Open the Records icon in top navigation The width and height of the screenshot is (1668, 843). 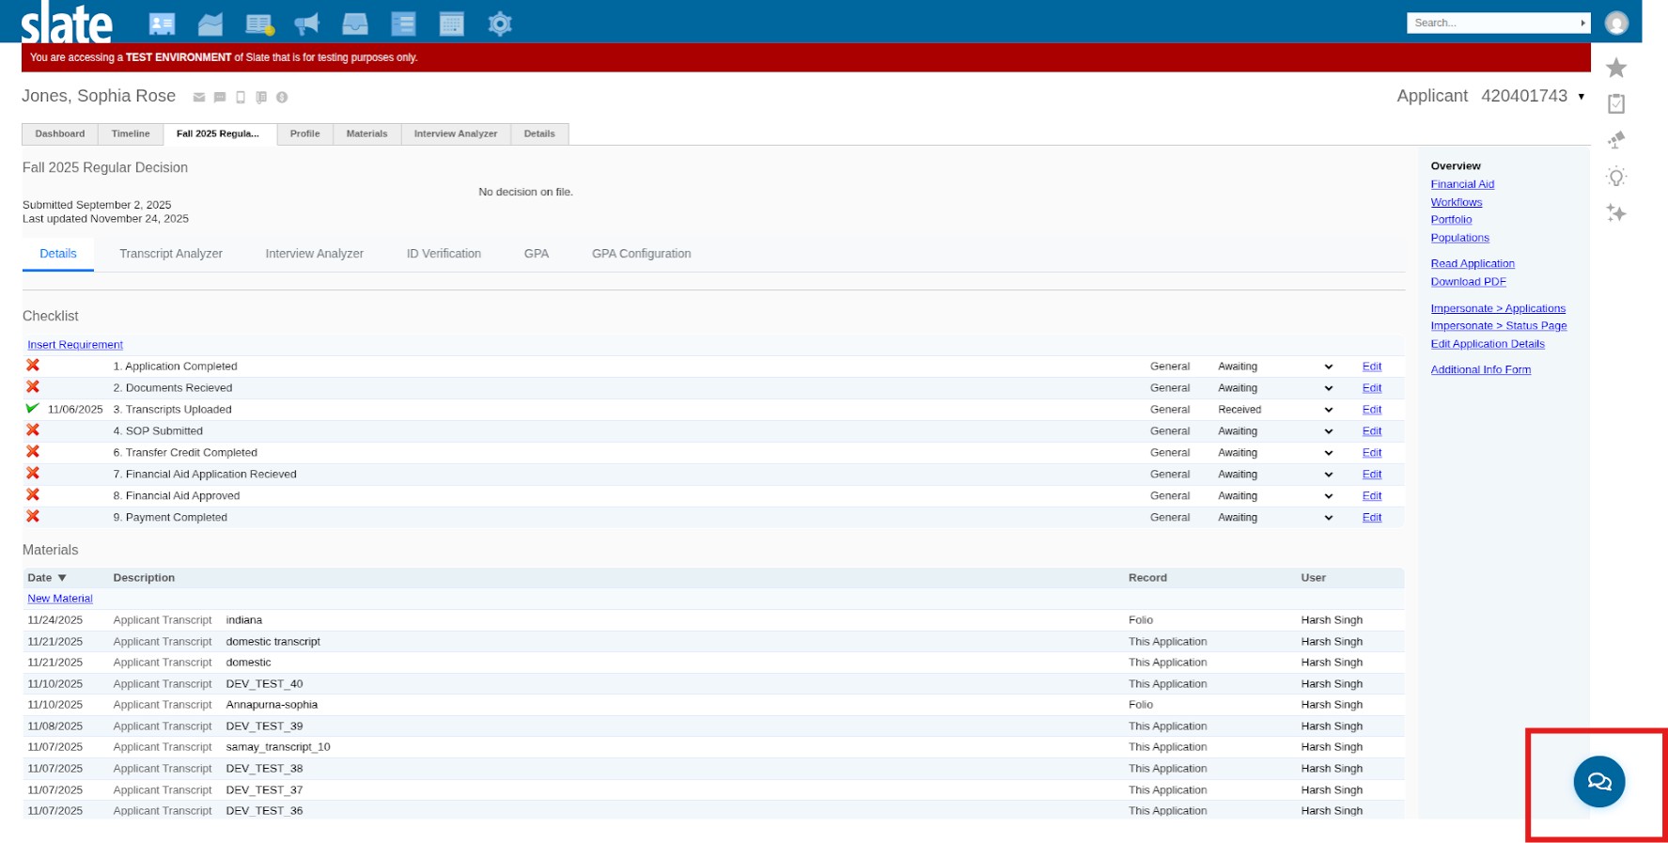(162, 24)
